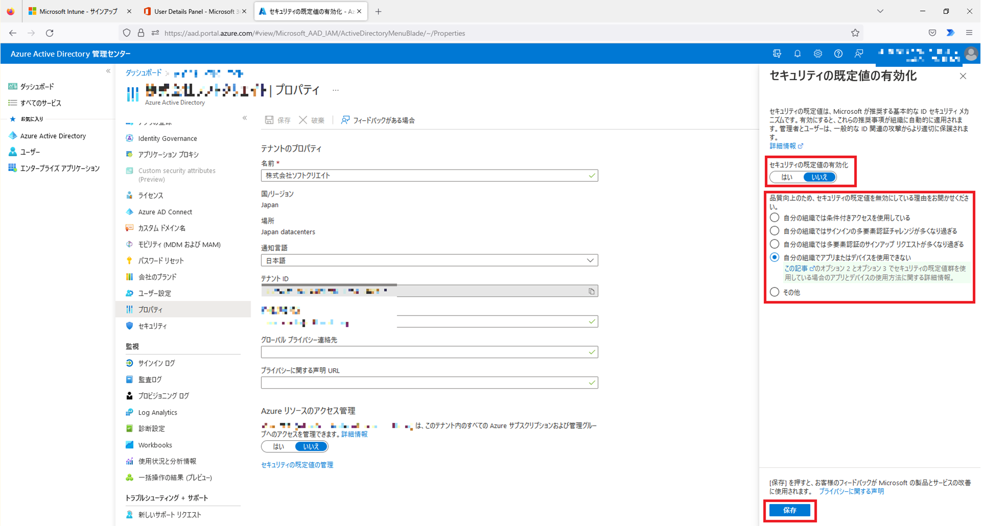Screen dimensions: 983x526
Task: Select 条件付きアクセスを使用している reason
Action: 775,218
